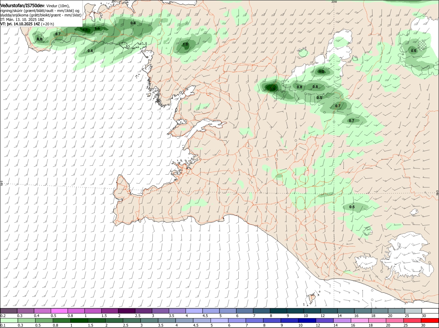
Task: Click the 'Vindur (10m)' text in header
Action: (x=58, y=6)
